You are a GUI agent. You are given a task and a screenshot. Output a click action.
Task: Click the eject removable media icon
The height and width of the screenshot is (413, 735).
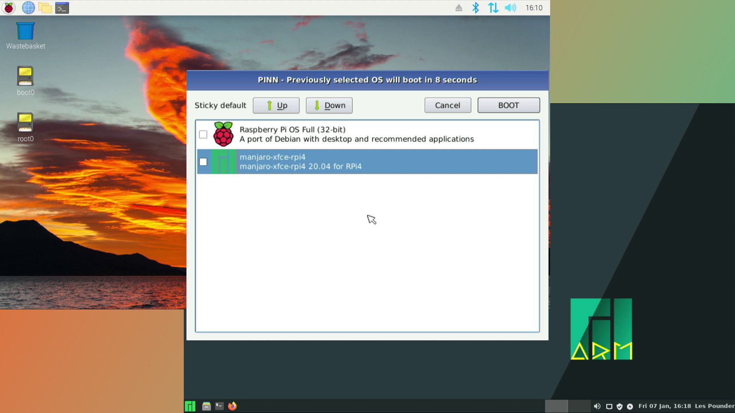pos(458,7)
